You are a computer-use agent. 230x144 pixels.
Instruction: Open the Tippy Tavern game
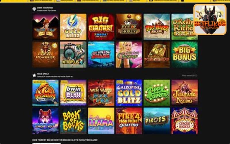(x=157, y=93)
